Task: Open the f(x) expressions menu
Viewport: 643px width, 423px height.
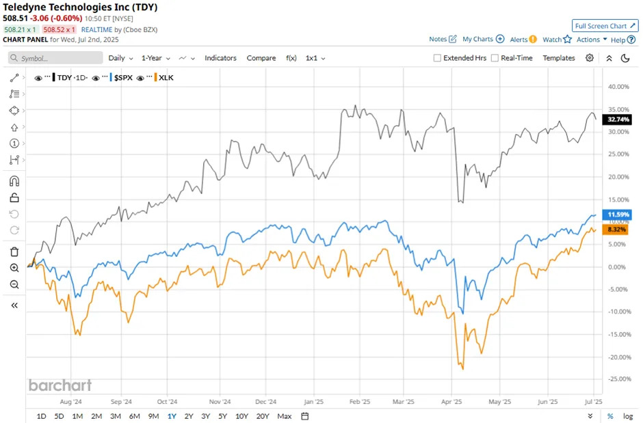Action: tap(291, 57)
